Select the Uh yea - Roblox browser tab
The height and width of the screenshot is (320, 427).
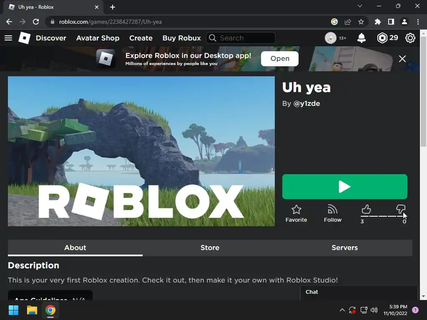click(53, 7)
